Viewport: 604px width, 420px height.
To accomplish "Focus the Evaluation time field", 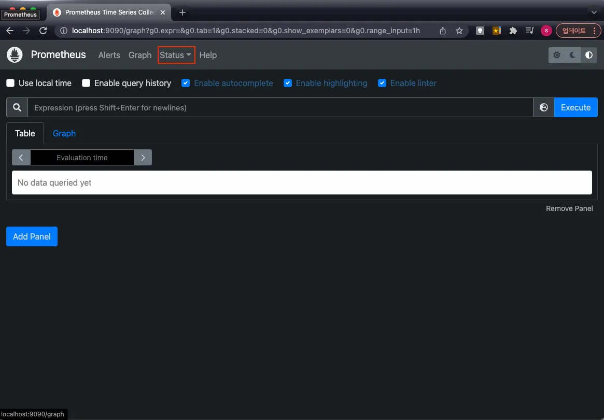I will [82, 158].
